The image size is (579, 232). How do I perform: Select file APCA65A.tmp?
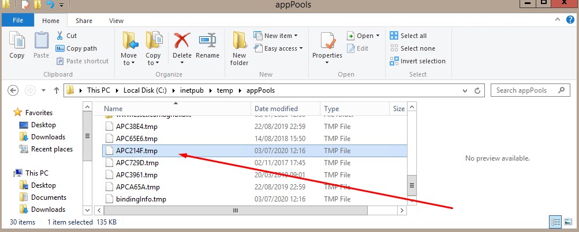pos(255,187)
